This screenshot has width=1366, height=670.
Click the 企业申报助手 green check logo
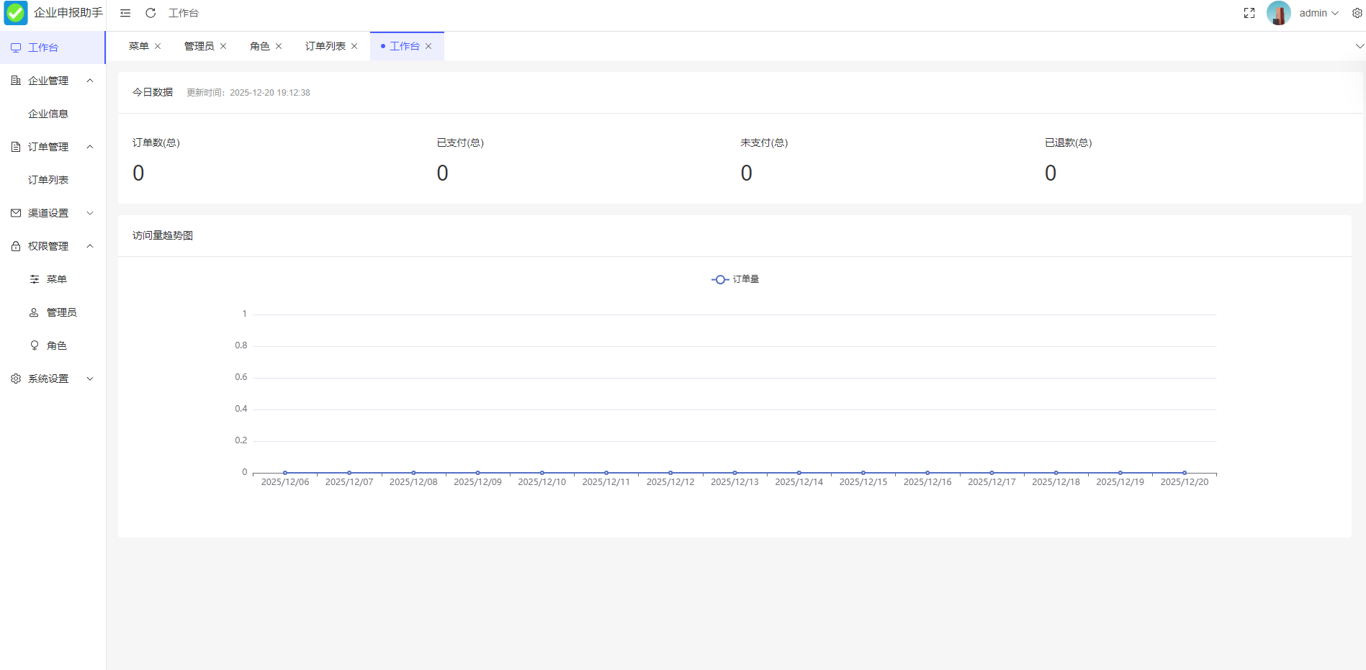click(x=16, y=13)
